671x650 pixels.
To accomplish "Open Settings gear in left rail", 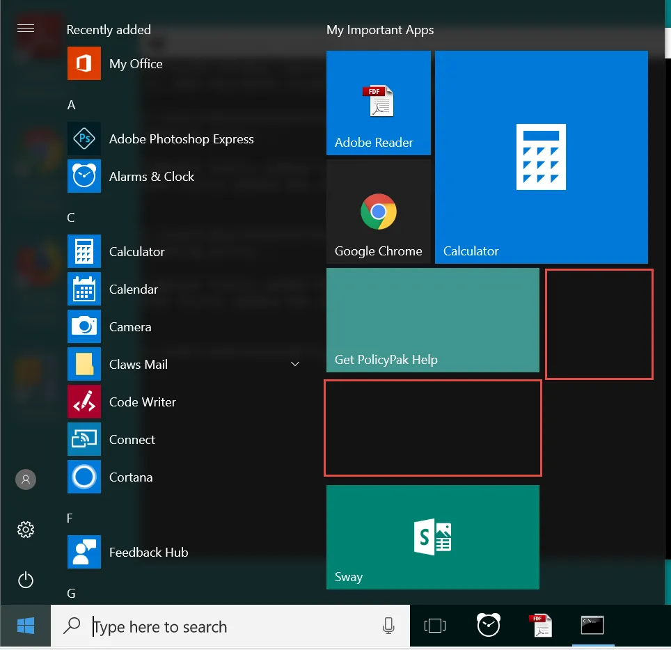I will click(26, 530).
